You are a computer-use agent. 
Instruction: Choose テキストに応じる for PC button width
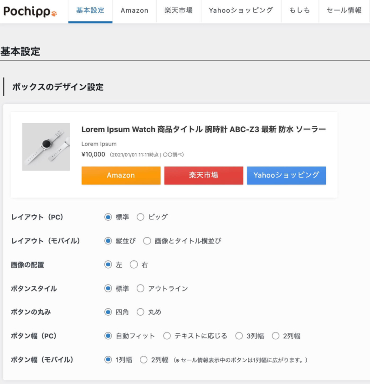point(167,336)
